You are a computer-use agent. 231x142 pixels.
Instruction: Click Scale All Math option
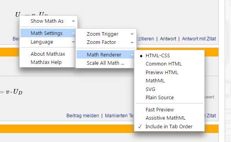106,63
